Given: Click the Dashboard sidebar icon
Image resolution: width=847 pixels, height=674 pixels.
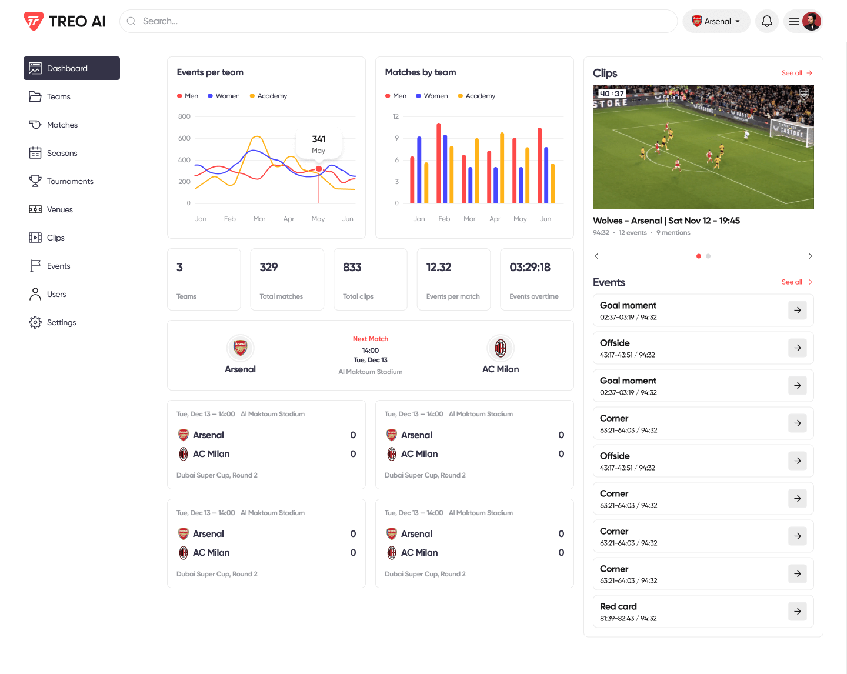Looking at the screenshot, I should [35, 68].
